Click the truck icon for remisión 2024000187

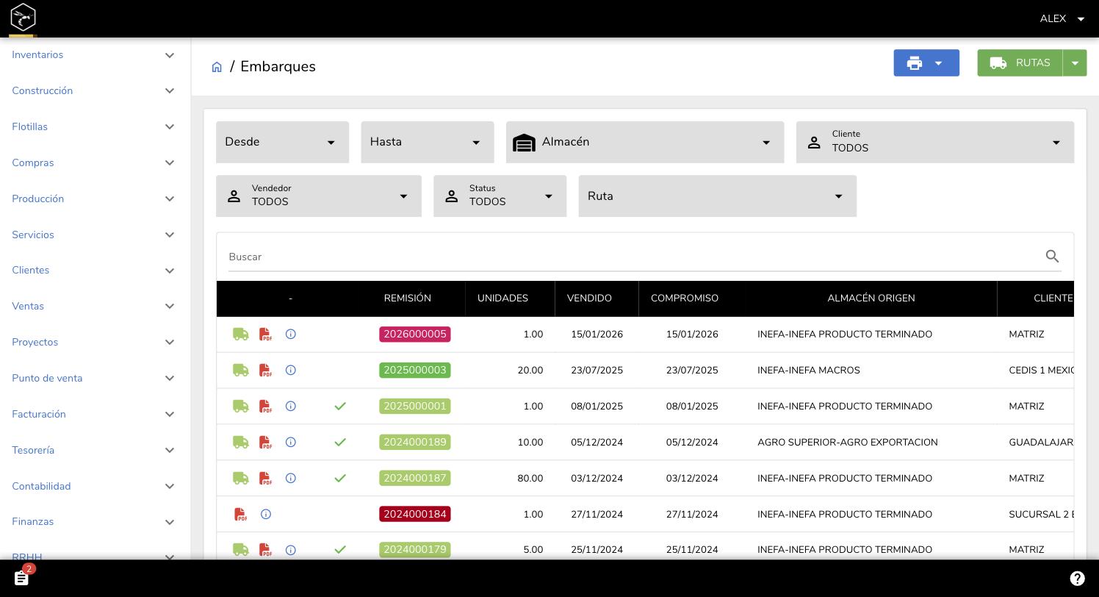pyautogui.click(x=240, y=479)
